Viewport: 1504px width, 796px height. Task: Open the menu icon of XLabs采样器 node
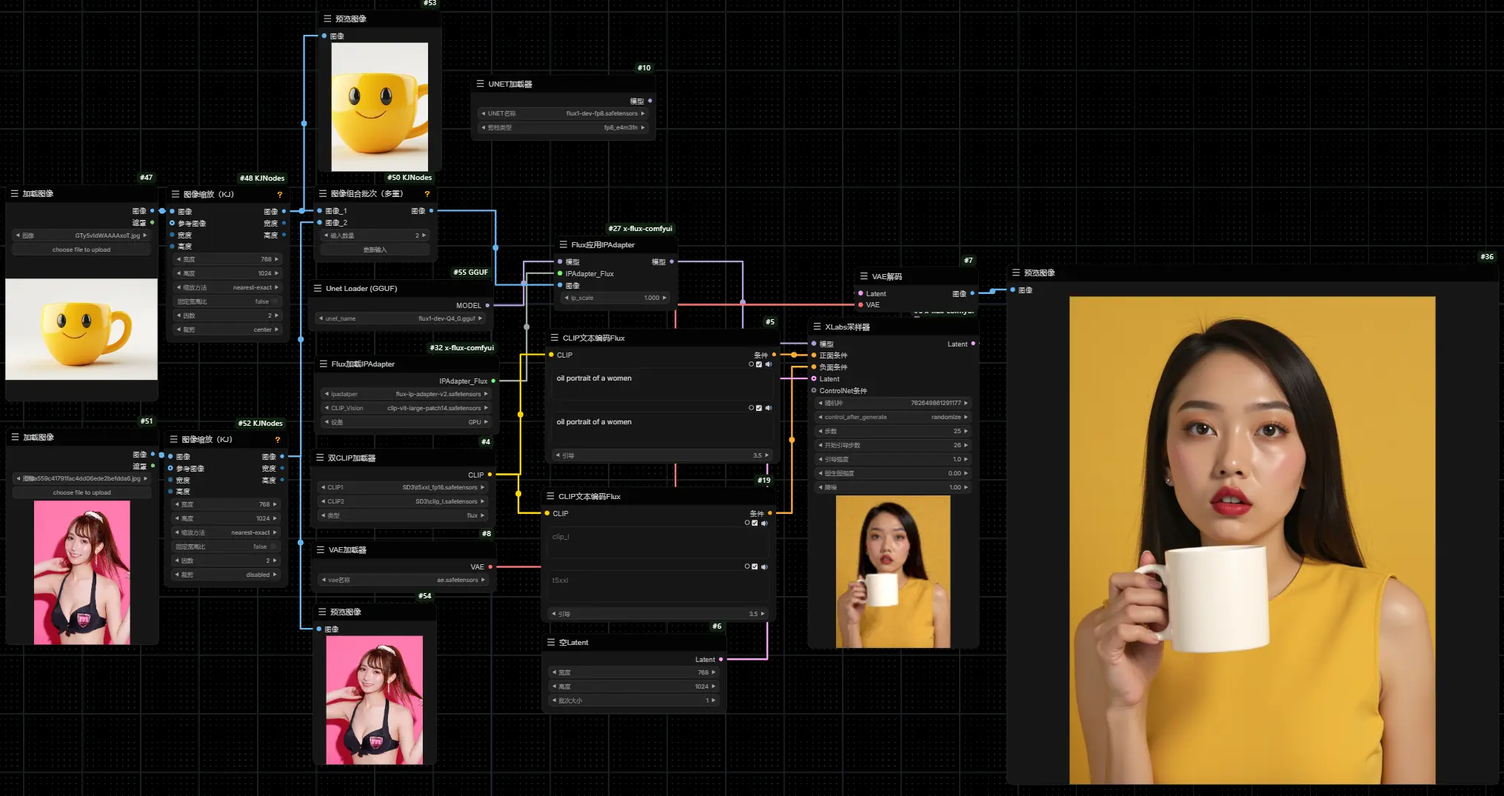817,327
